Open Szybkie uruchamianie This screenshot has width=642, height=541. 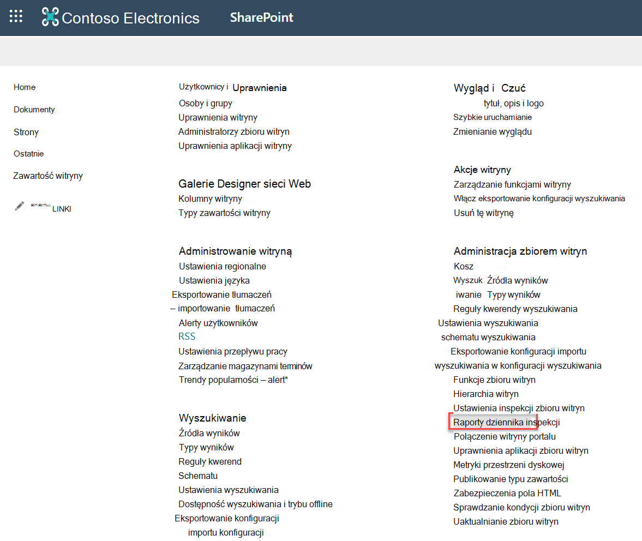pos(493,117)
